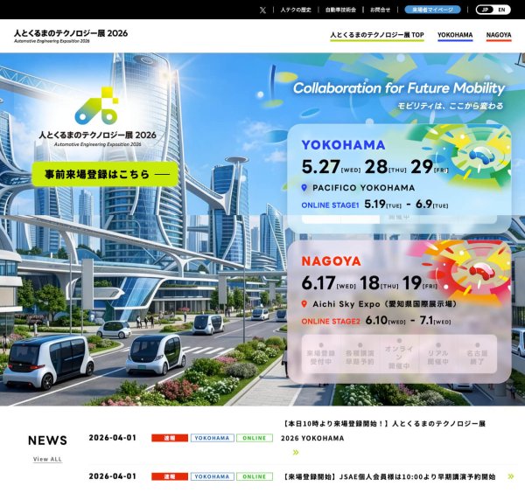Viewport: 525px width, 493px height.
Task: Open the X (Twitter) social icon
Action: [262, 10]
